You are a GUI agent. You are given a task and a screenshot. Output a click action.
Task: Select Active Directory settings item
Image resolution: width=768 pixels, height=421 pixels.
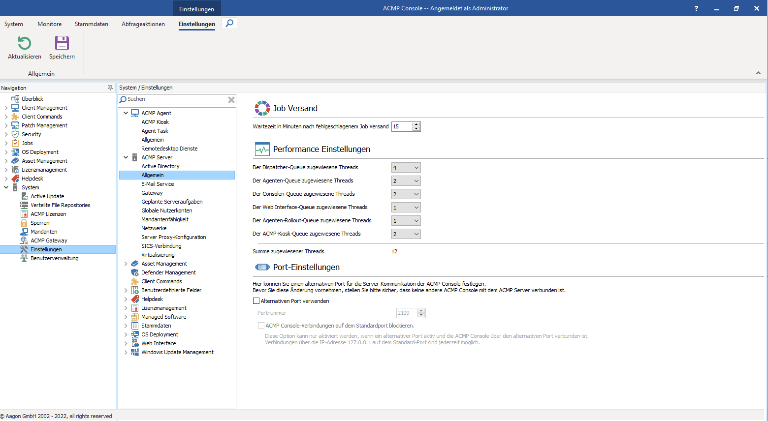point(160,166)
